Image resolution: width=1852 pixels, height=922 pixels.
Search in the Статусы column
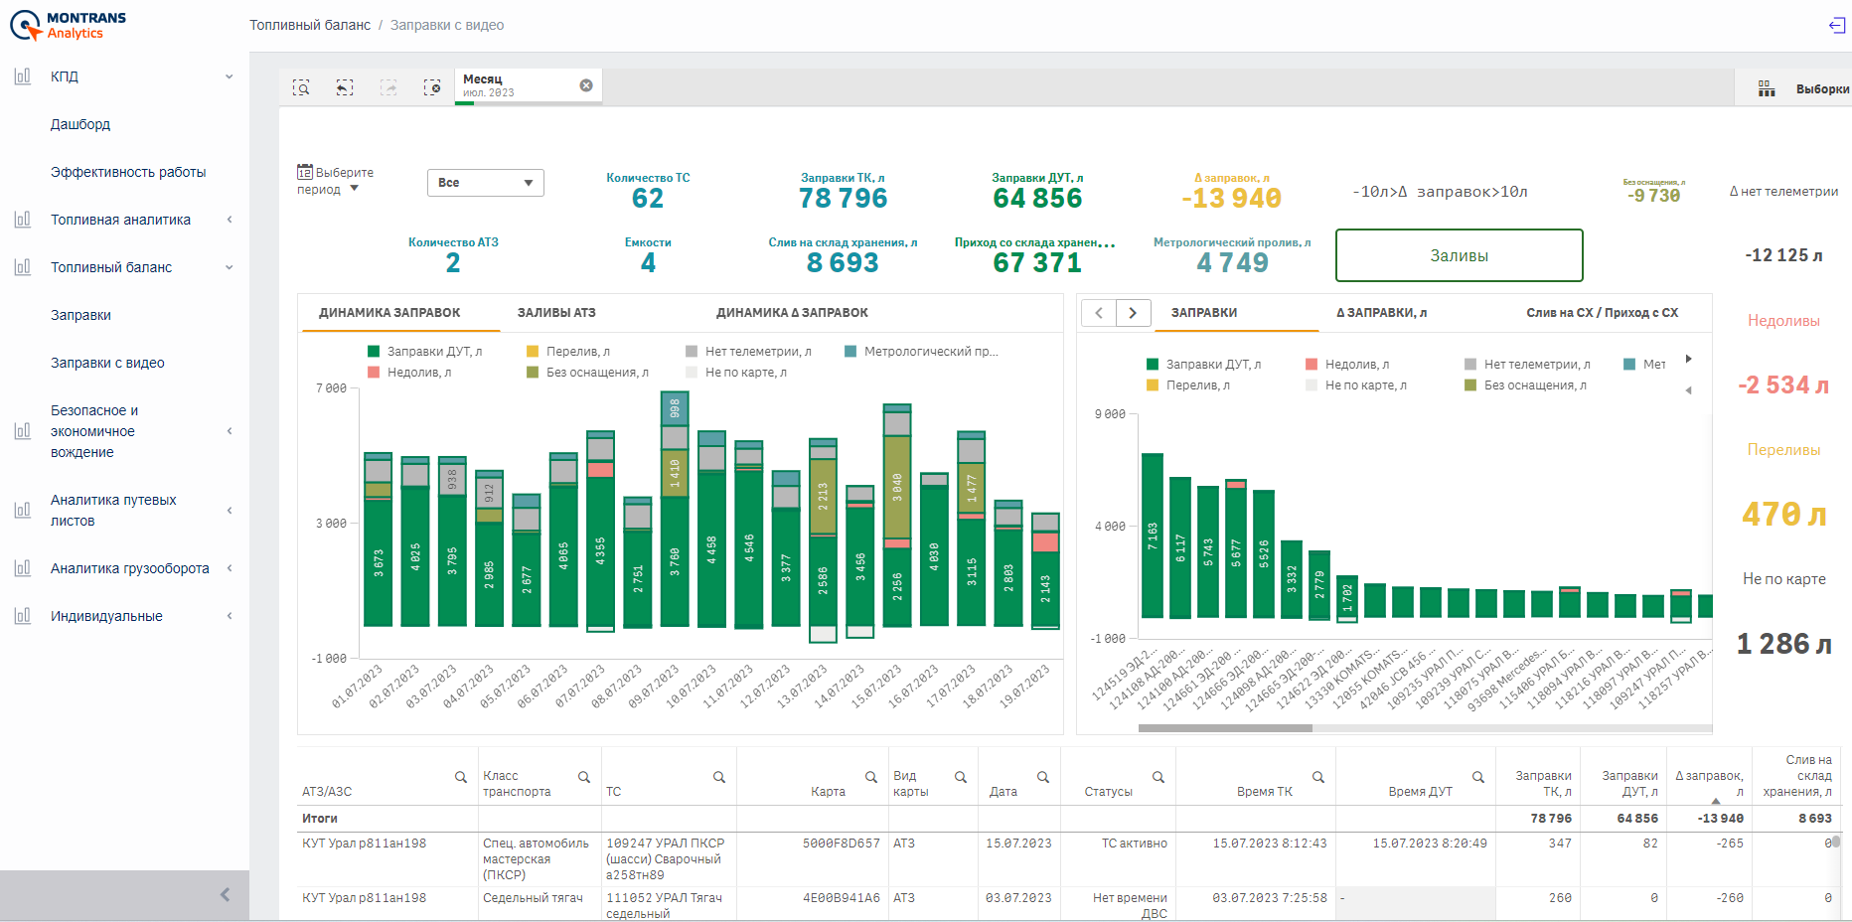click(1158, 777)
